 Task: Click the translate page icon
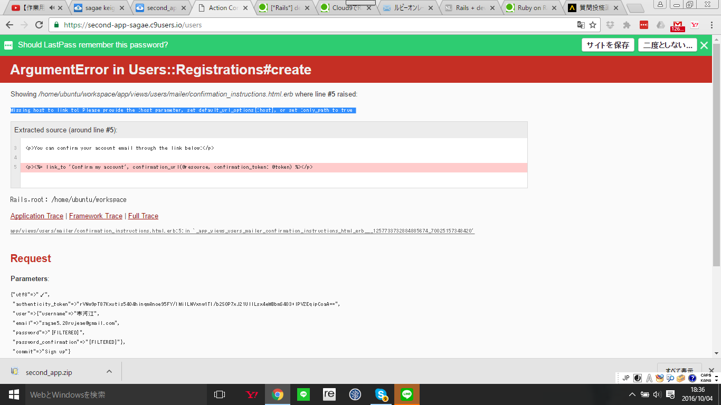581,25
